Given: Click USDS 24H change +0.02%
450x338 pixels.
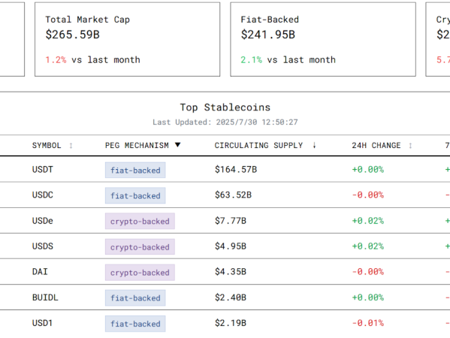Looking at the screenshot, I should tap(368, 246).
